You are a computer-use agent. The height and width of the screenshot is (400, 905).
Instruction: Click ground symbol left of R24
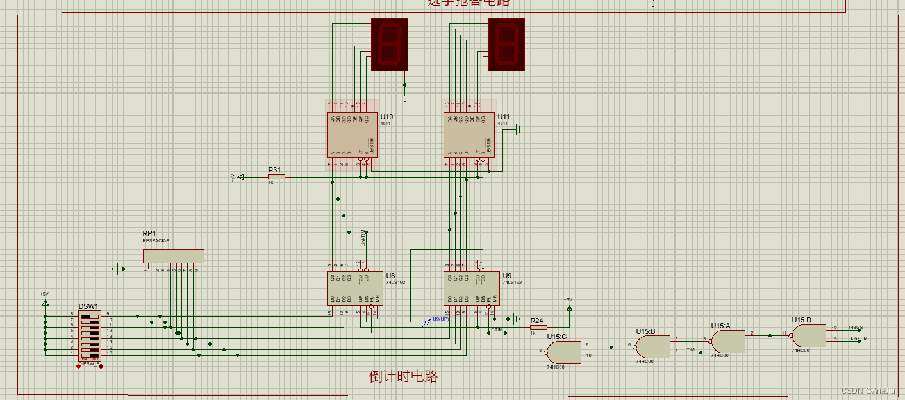(x=517, y=318)
